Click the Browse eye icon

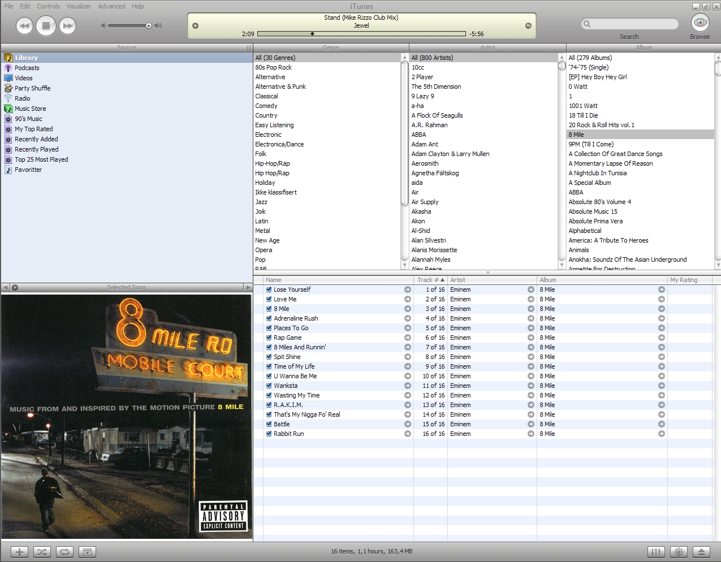click(x=700, y=23)
